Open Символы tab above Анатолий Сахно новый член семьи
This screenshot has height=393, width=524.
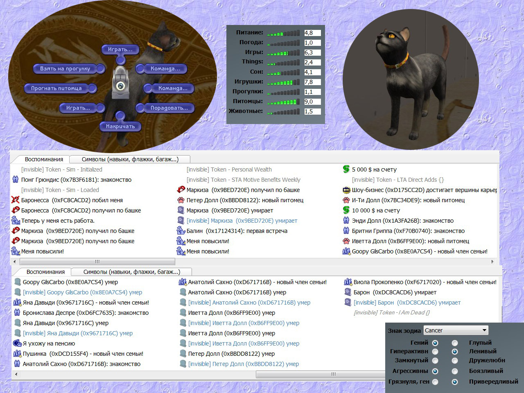tap(131, 272)
